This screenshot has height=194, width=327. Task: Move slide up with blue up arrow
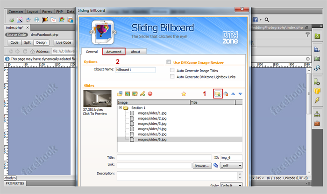coord(233,94)
